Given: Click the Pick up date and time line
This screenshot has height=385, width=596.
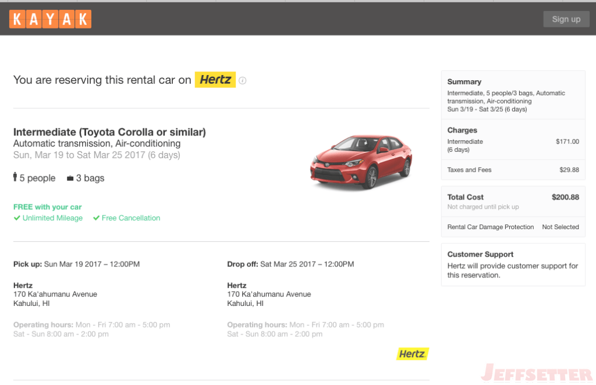Looking at the screenshot, I should (x=76, y=264).
